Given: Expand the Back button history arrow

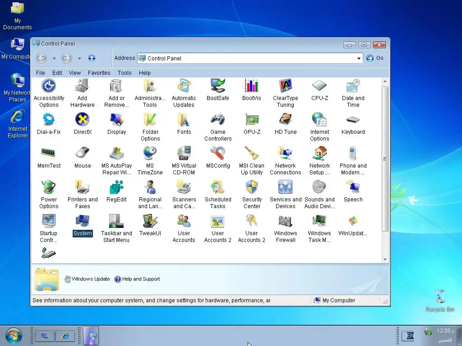Looking at the screenshot, I should pos(54,58).
